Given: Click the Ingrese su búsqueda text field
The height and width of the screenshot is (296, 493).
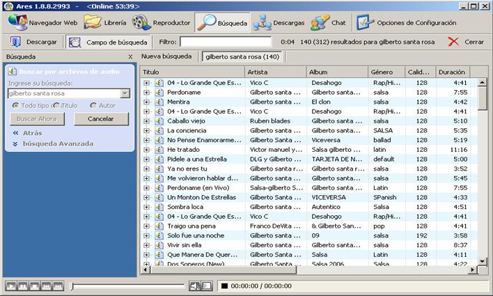Looking at the screenshot, I should (x=65, y=93).
